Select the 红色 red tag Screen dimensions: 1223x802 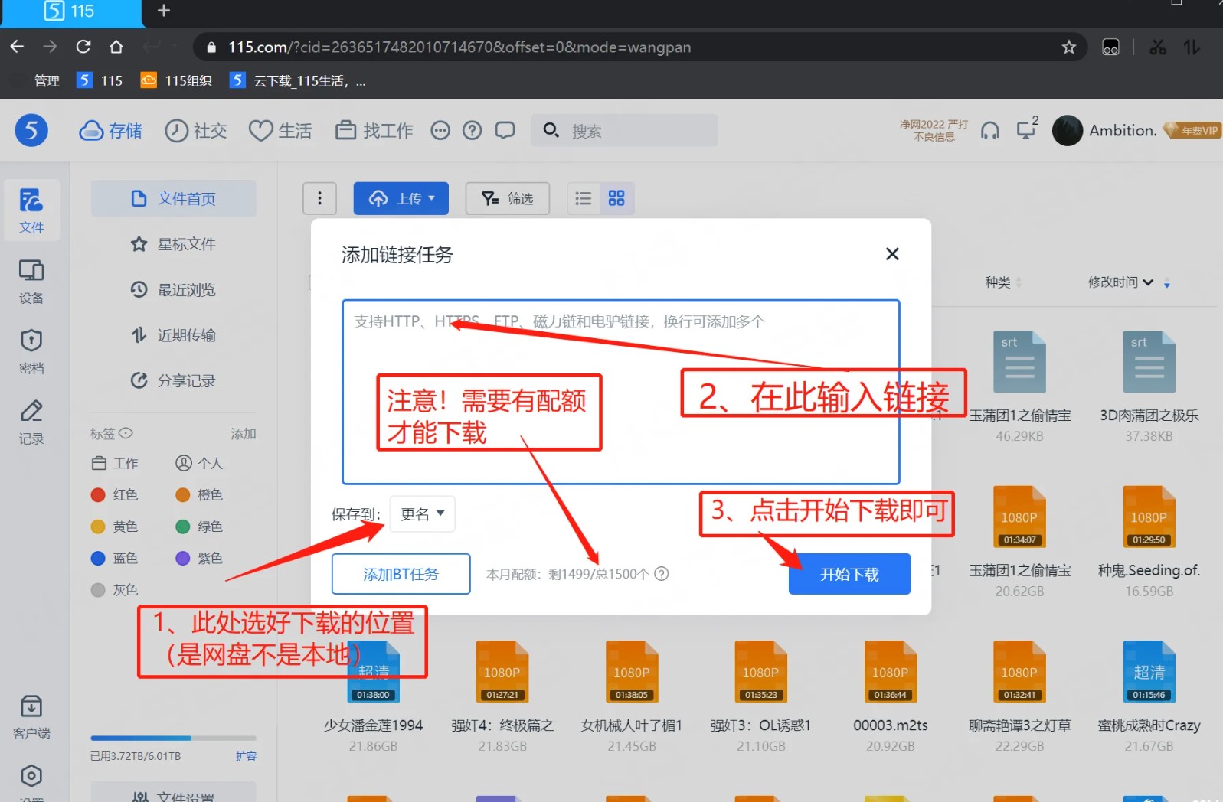pos(115,494)
